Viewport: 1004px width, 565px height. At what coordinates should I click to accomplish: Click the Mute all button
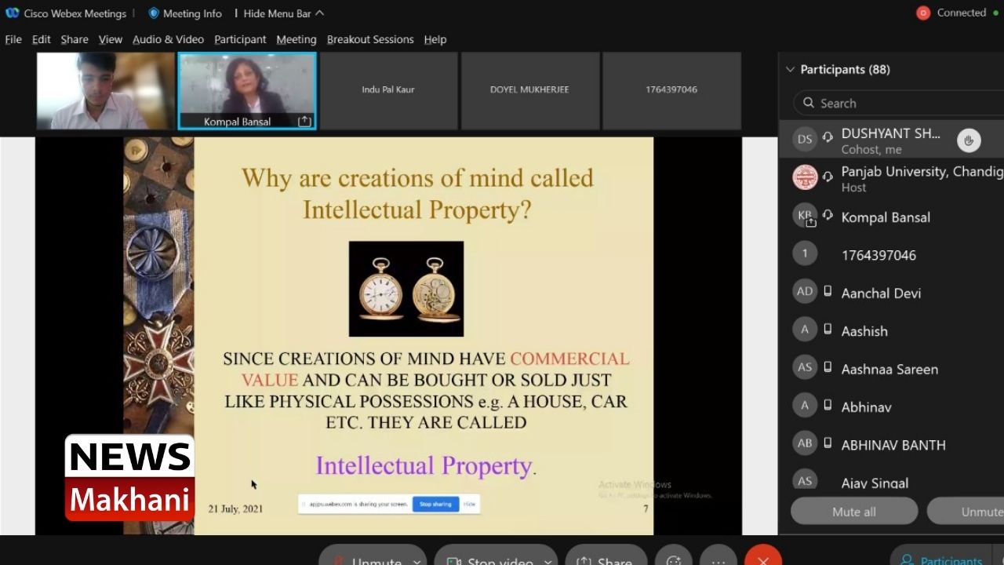(x=853, y=512)
